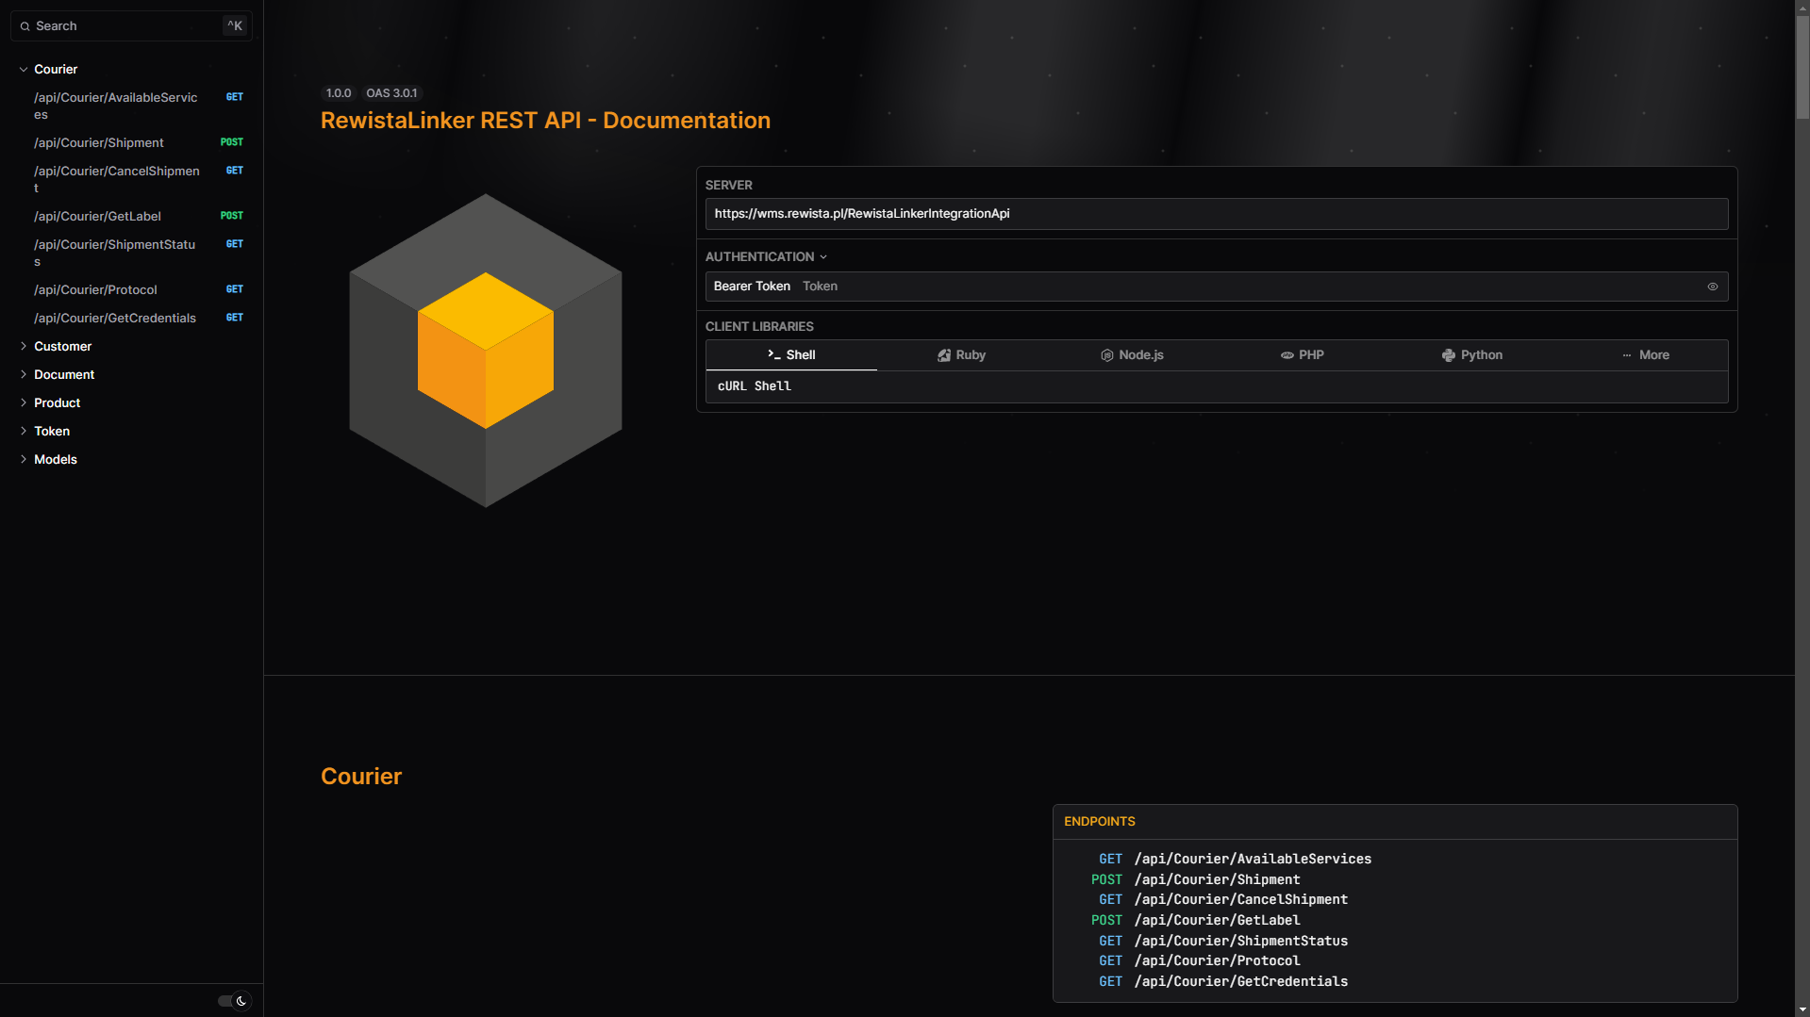
Task: Click GET /api/Courier/AvailableServices in Endpoints list
Action: click(1235, 859)
